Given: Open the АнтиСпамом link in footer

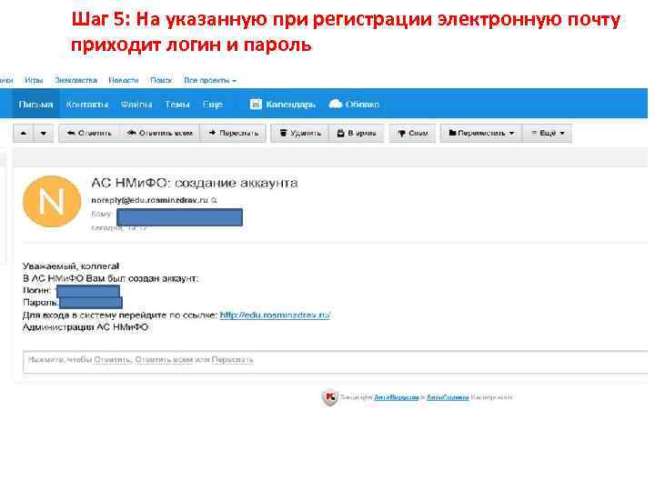Looking at the screenshot, I should point(448,397).
